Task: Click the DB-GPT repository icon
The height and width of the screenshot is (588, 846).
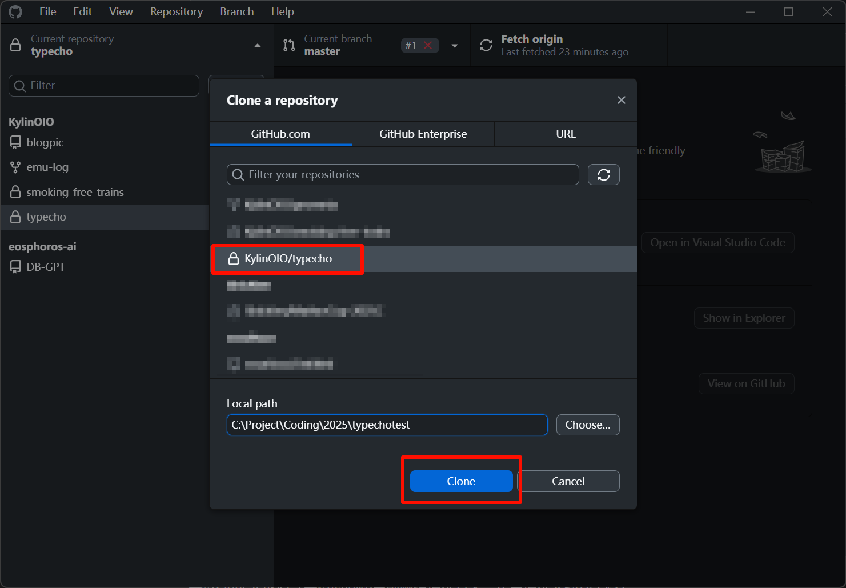Action: point(15,267)
